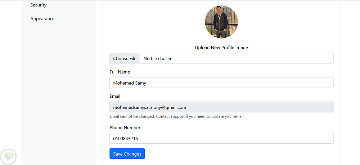The height and width of the screenshot is (165, 360).
Task: Click the 'Email cannot be changed' help text
Action: (177, 116)
